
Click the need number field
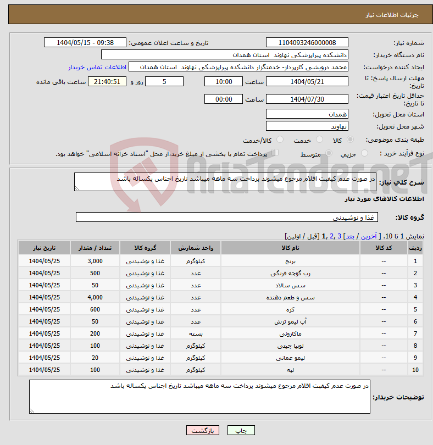307,42
